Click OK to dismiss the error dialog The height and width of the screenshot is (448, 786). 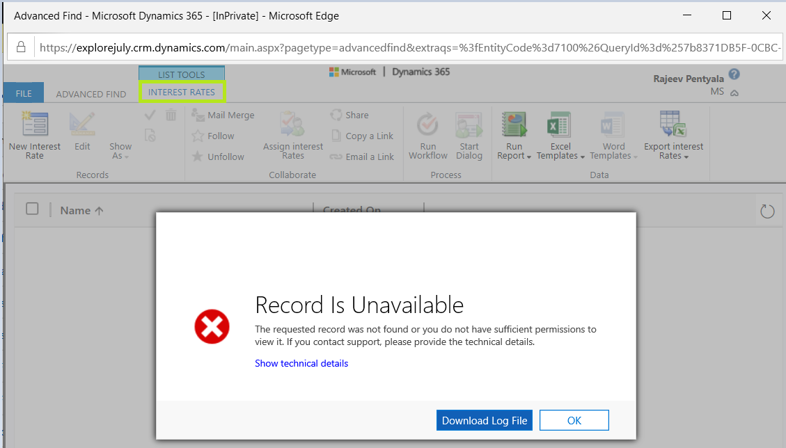574,420
